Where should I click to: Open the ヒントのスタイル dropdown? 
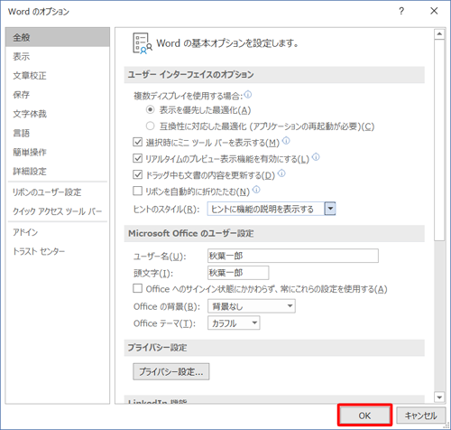[272, 209]
